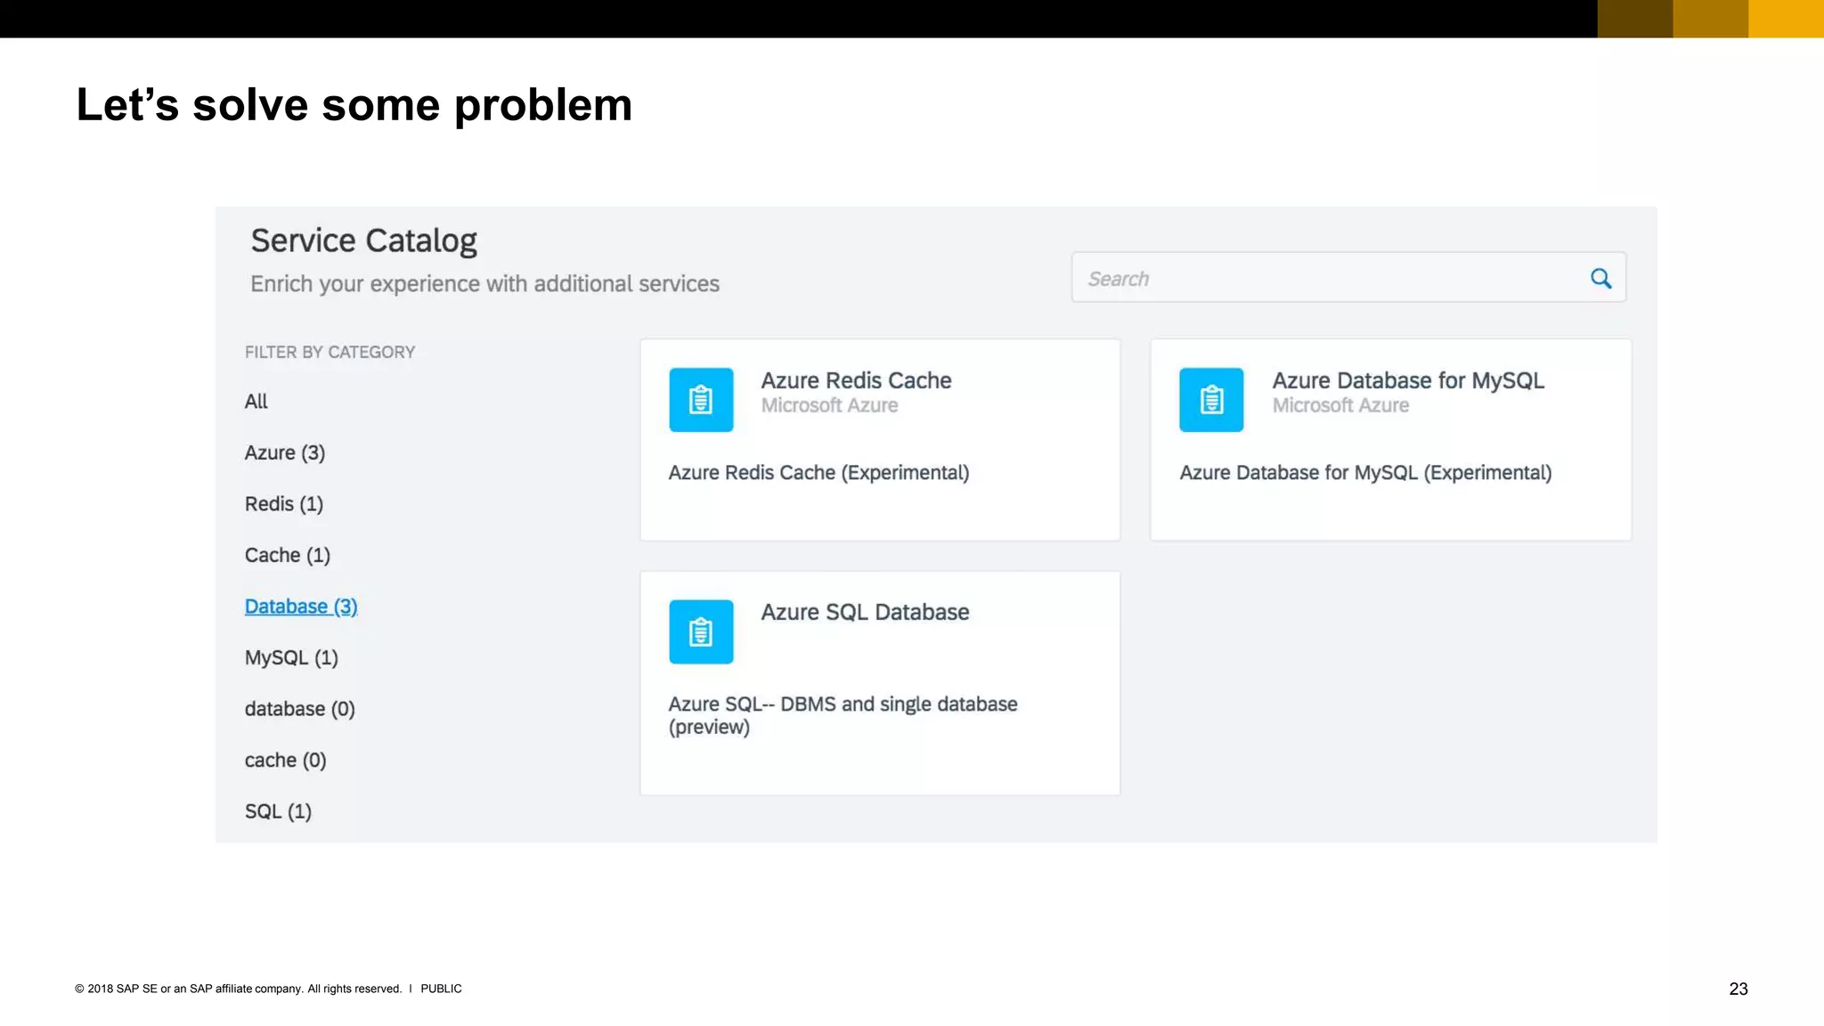This screenshot has height=1026, width=1824.
Task: Click the Azure Database for MySQL icon
Action: [1211, 400]
